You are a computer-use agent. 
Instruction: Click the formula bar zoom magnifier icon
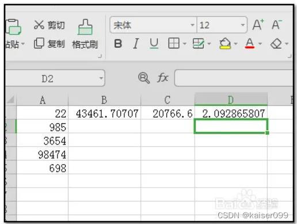tap(144, 78)
